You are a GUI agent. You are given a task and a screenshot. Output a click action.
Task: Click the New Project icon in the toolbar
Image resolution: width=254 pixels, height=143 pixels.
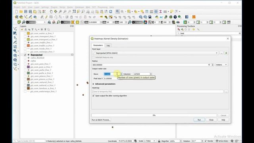[17, 12]
